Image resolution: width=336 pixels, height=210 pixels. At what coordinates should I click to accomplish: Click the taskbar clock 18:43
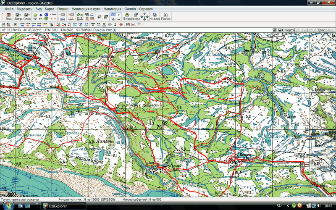(328, 206)
